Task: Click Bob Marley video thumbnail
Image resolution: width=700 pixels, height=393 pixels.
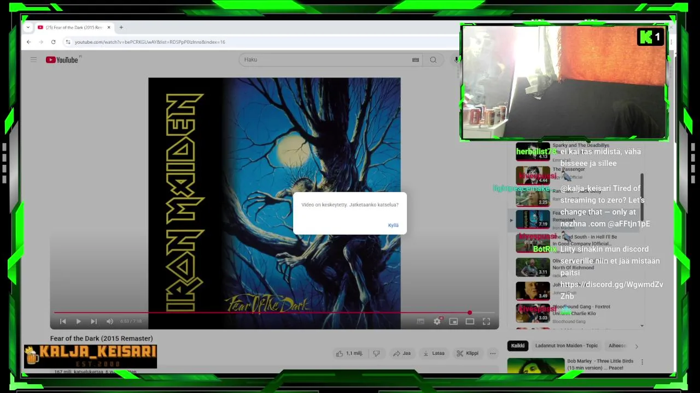Action: point(536,366)
